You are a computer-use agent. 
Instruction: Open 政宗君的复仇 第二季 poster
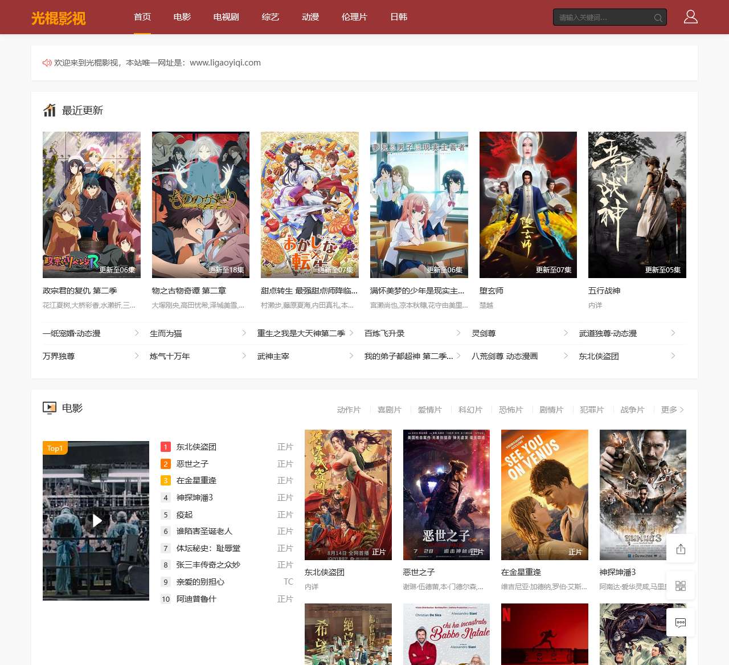coord(92,205)
